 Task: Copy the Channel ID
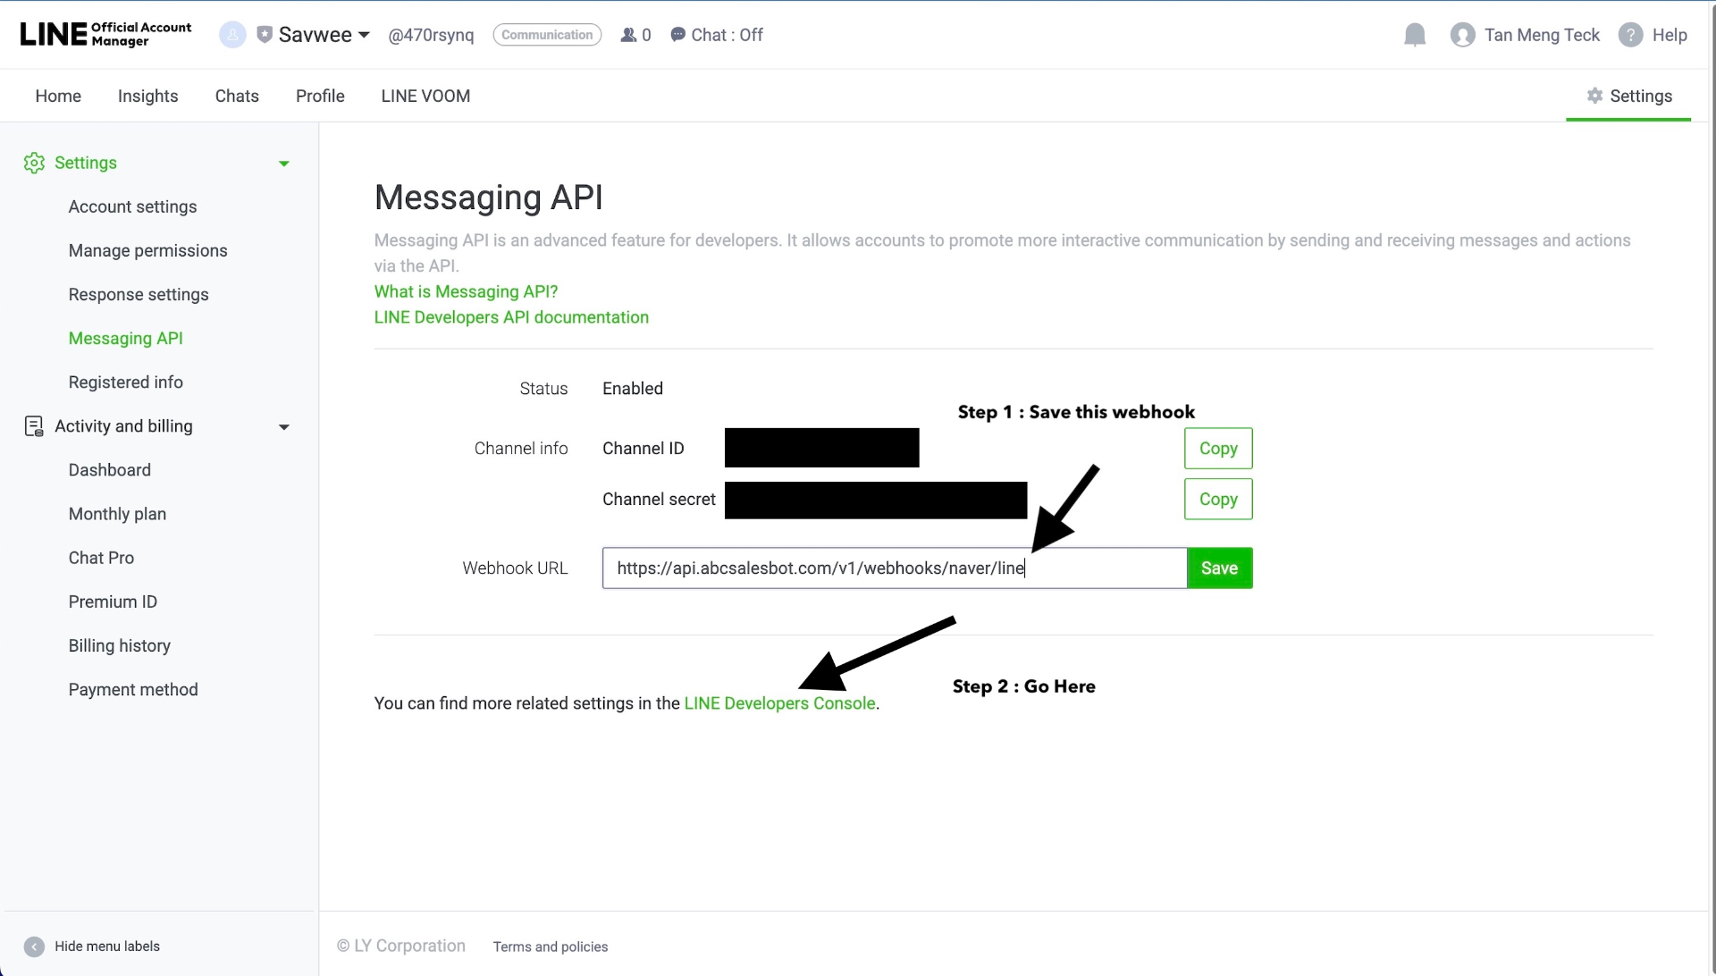[1218, 449]
